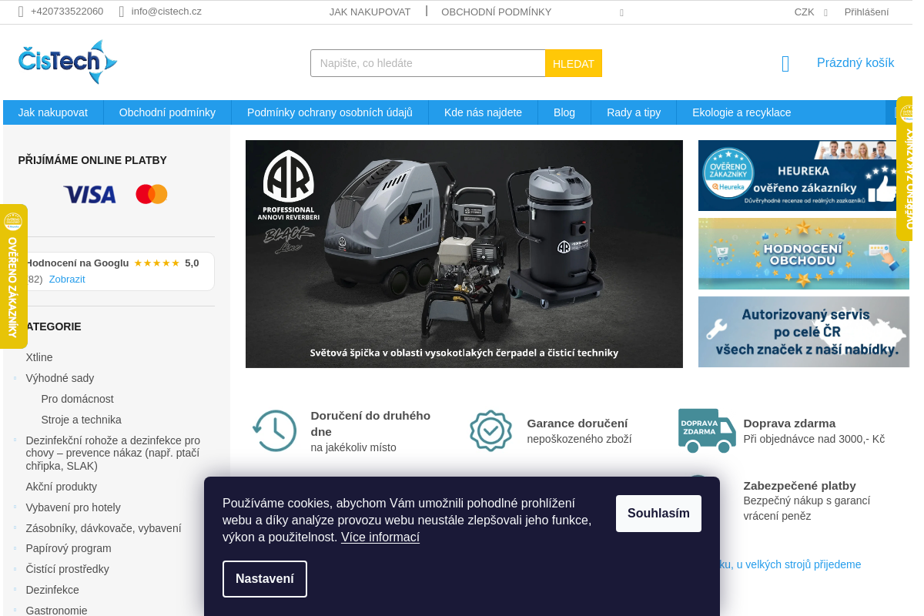Select the Xtline category
The height and width of the screenshot is (616, 924).
click(39, 357)
